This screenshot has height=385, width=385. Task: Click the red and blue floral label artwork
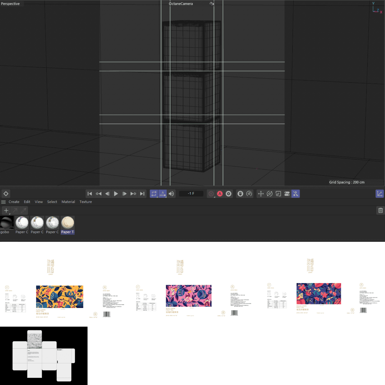pos(319,294)
